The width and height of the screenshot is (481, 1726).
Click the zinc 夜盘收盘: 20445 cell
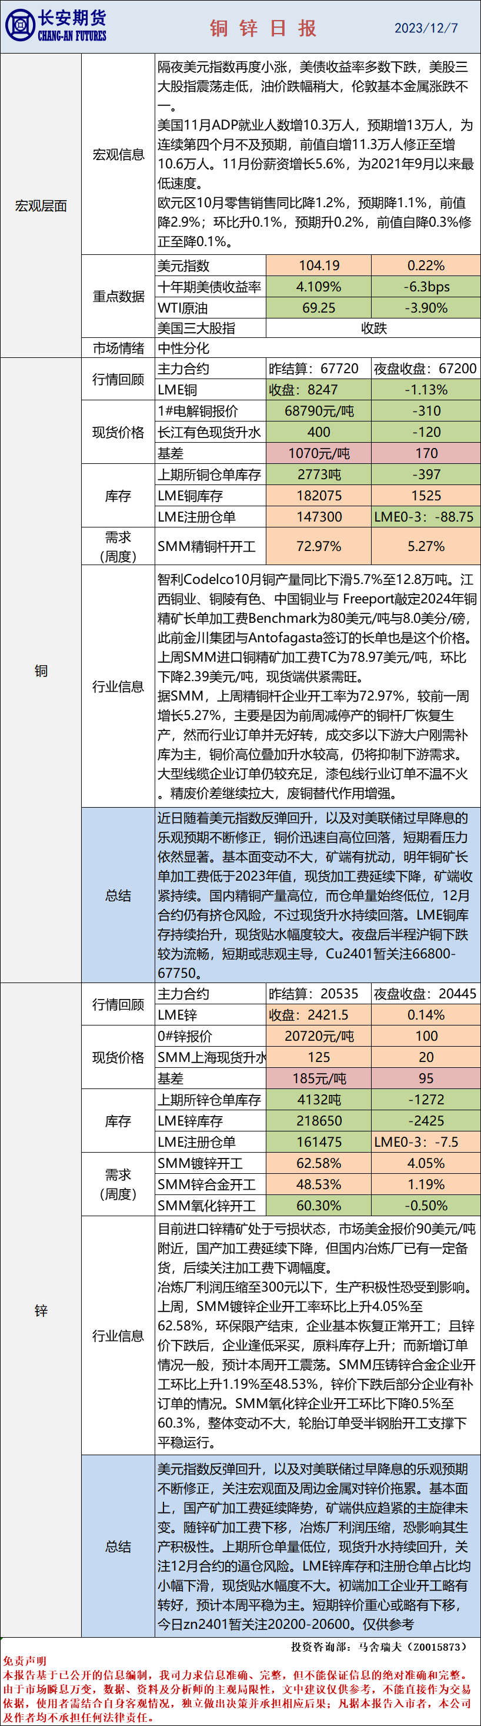(x=425, y=994)
